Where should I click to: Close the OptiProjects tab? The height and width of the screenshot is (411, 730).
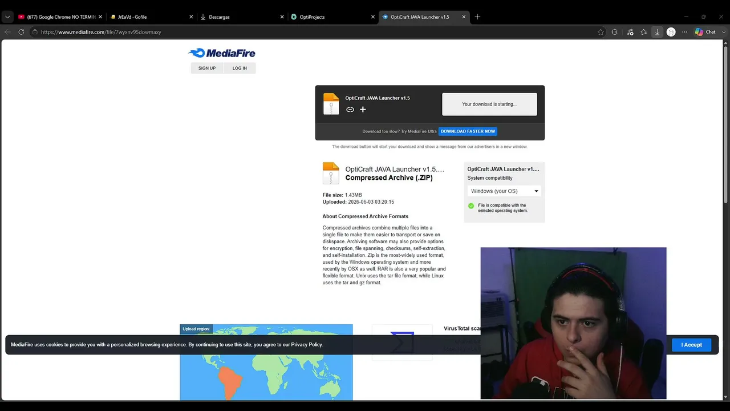point(372,17)
